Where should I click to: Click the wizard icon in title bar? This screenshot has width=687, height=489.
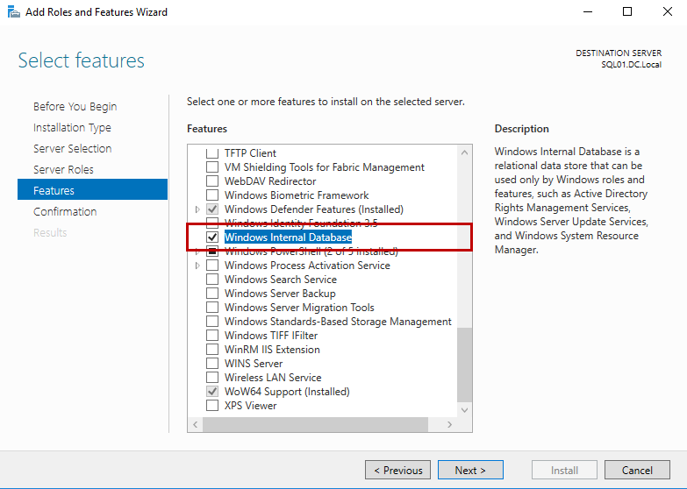[12, 12]
